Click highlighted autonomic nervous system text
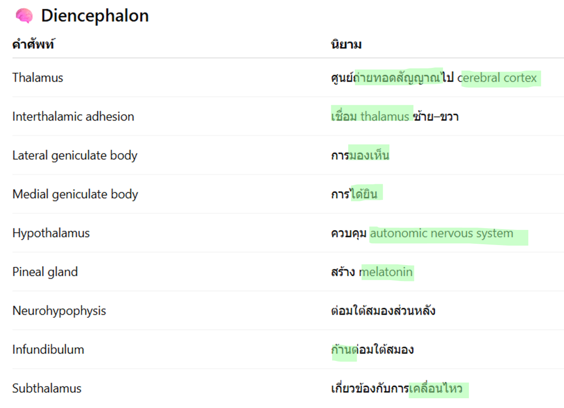The image size is (564, 408). (442, 234)
